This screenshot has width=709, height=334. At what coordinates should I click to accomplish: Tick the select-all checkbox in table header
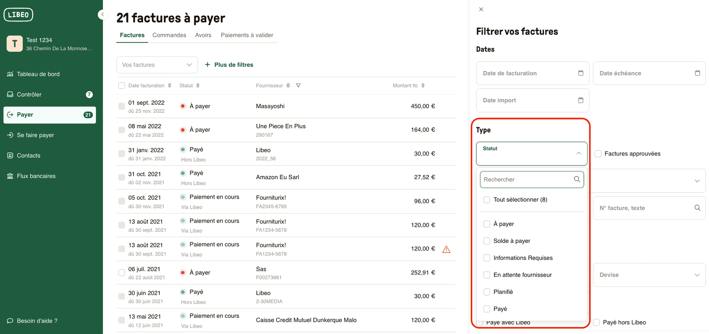[x=121, y=86]
